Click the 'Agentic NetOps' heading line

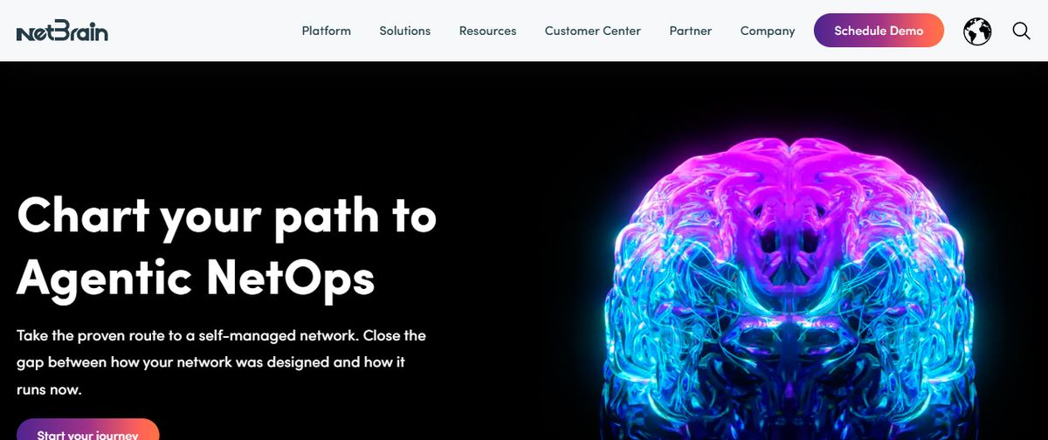(196, 278)
